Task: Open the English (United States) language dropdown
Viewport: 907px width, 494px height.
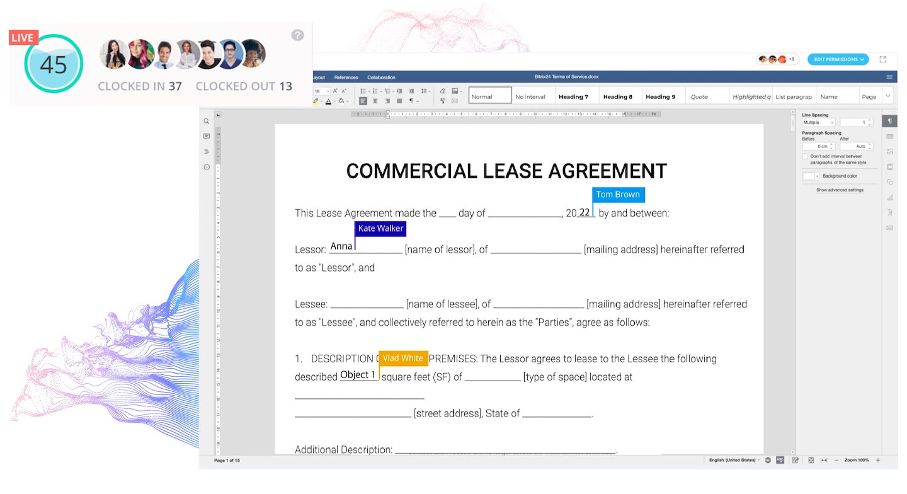Action: [x=734, y=461]
